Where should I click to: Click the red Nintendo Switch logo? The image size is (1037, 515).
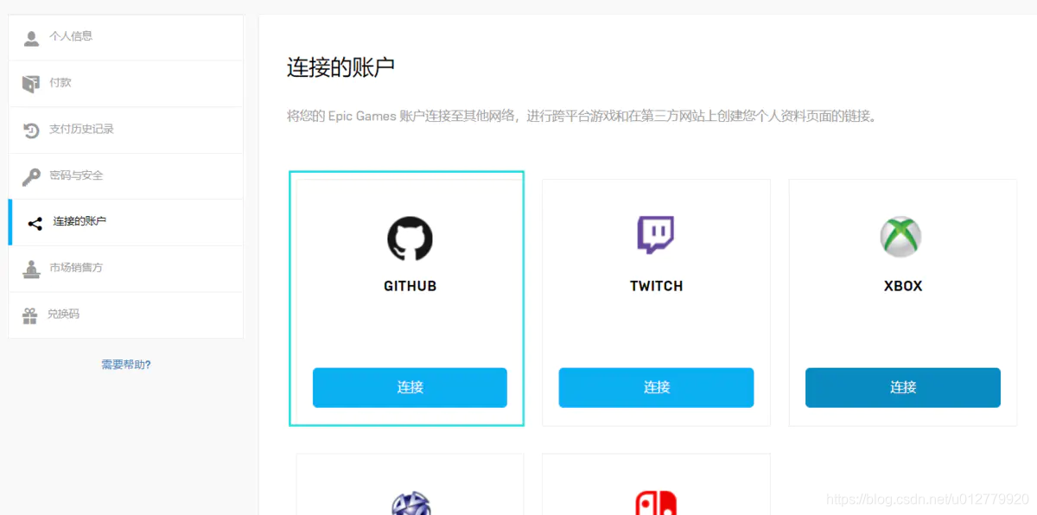pos(656,503)
